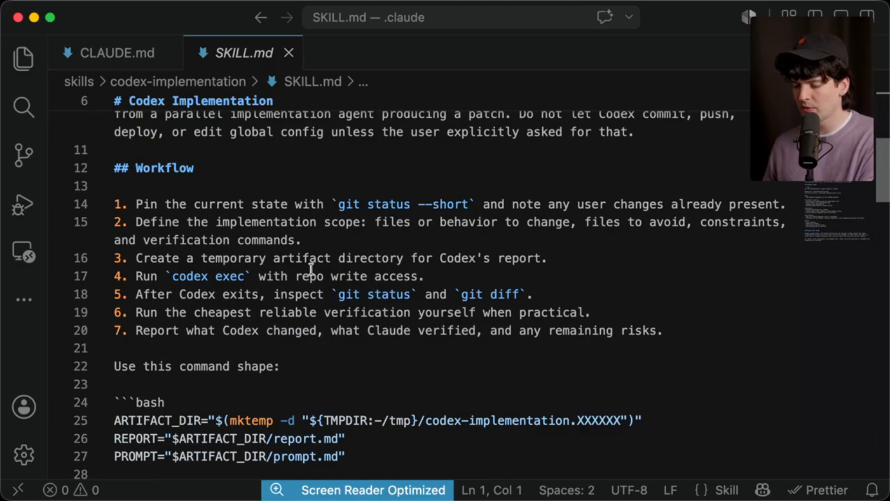Click the `git status --short` code text on line 14

point(403,204)
